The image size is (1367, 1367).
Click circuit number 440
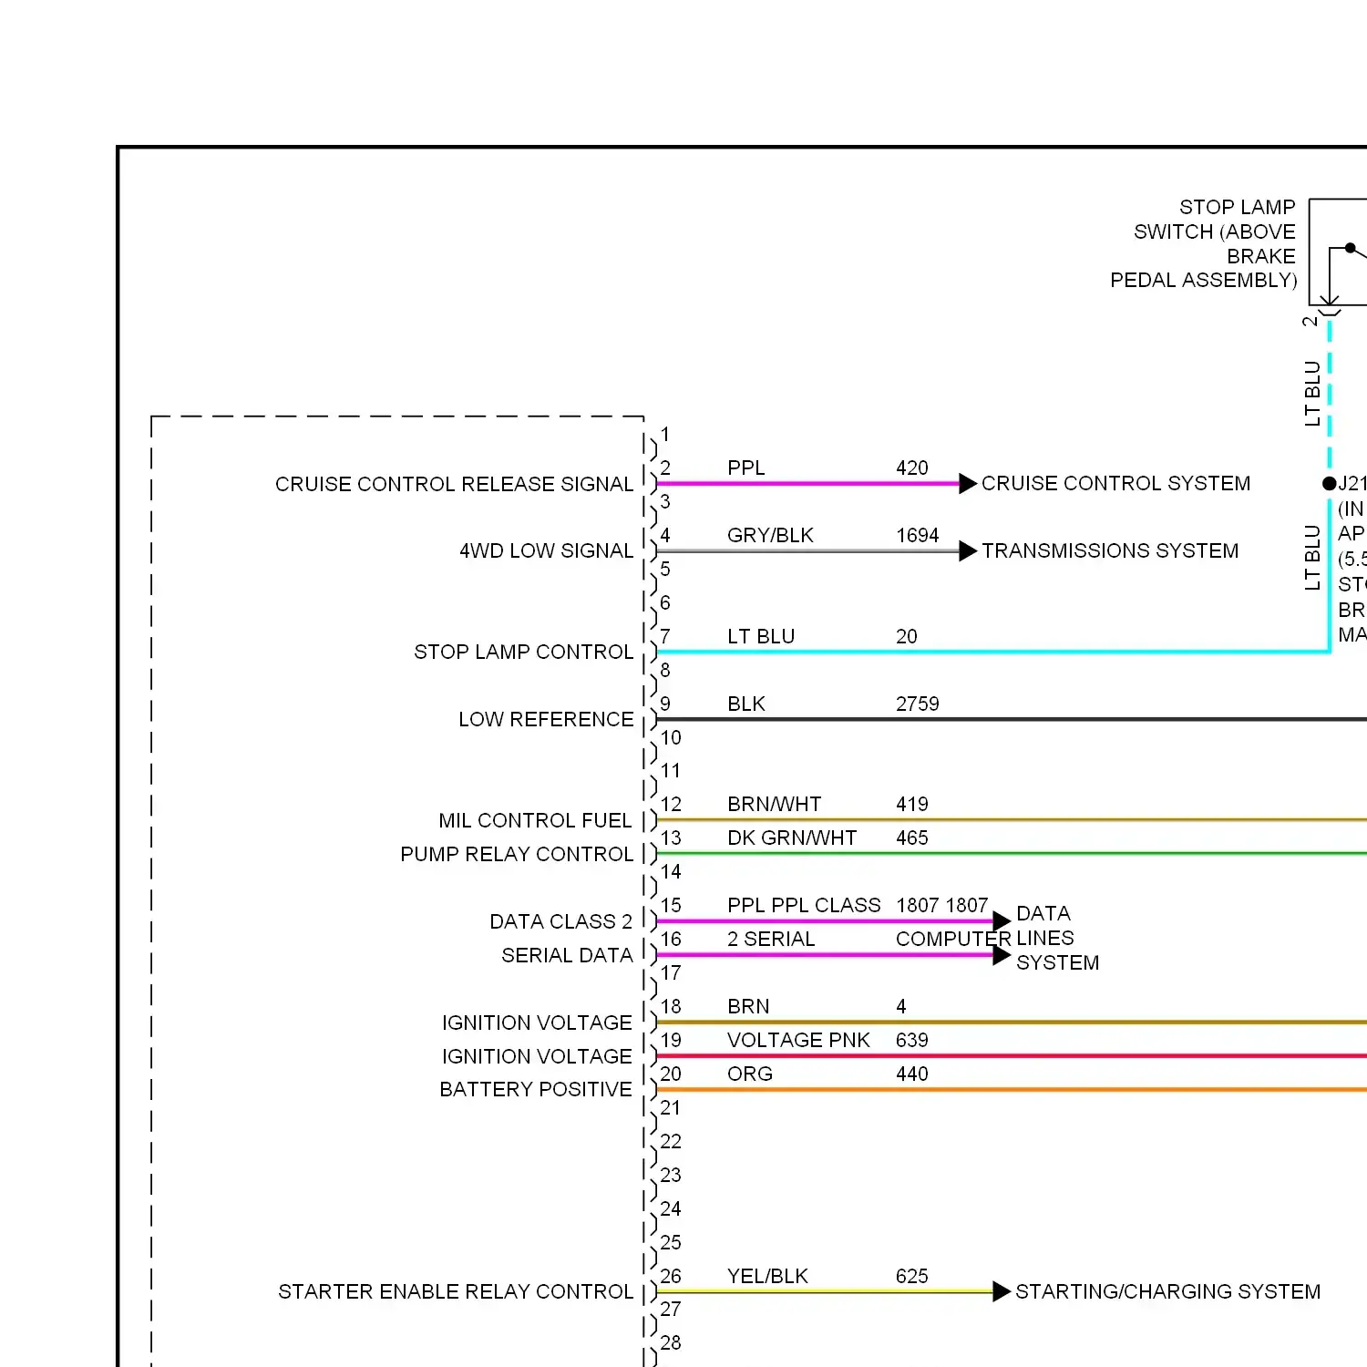tap(911, 1074)
